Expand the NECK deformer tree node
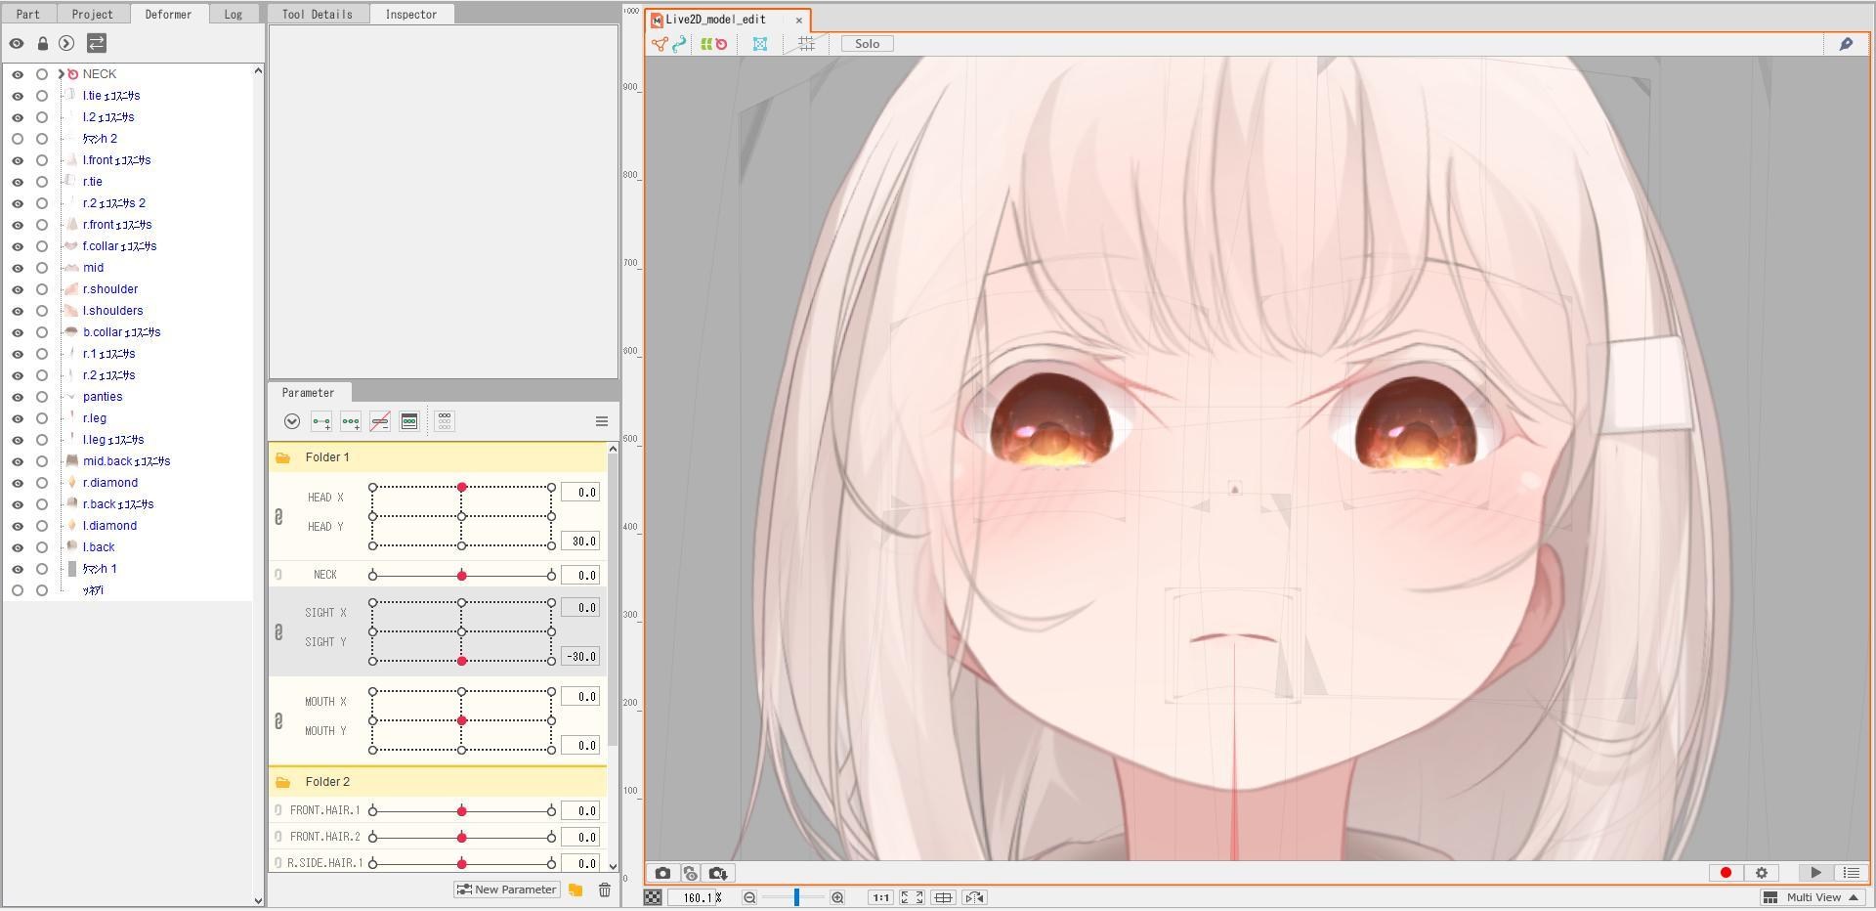This screenshot has height=911, width=1876. tap(61, 74)
